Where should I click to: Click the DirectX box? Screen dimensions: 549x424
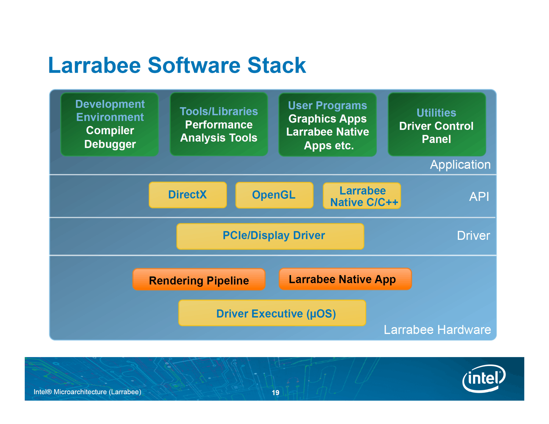[188, 195]
